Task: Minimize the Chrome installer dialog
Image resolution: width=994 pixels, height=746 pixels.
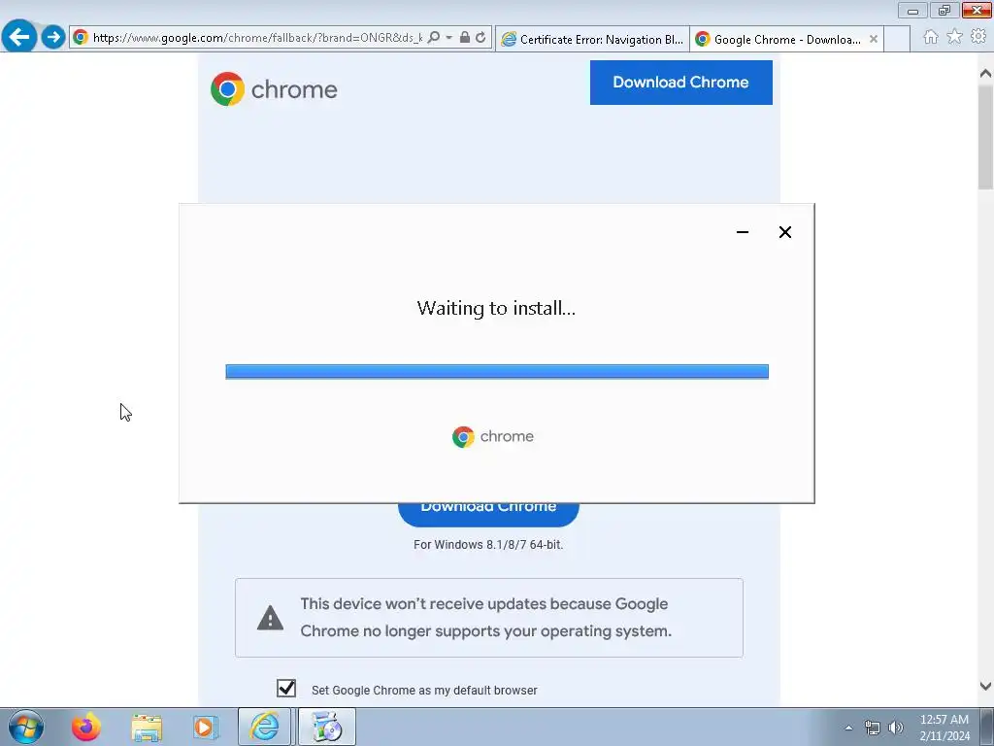Action: pyautogui.click(x=743, y=232)
